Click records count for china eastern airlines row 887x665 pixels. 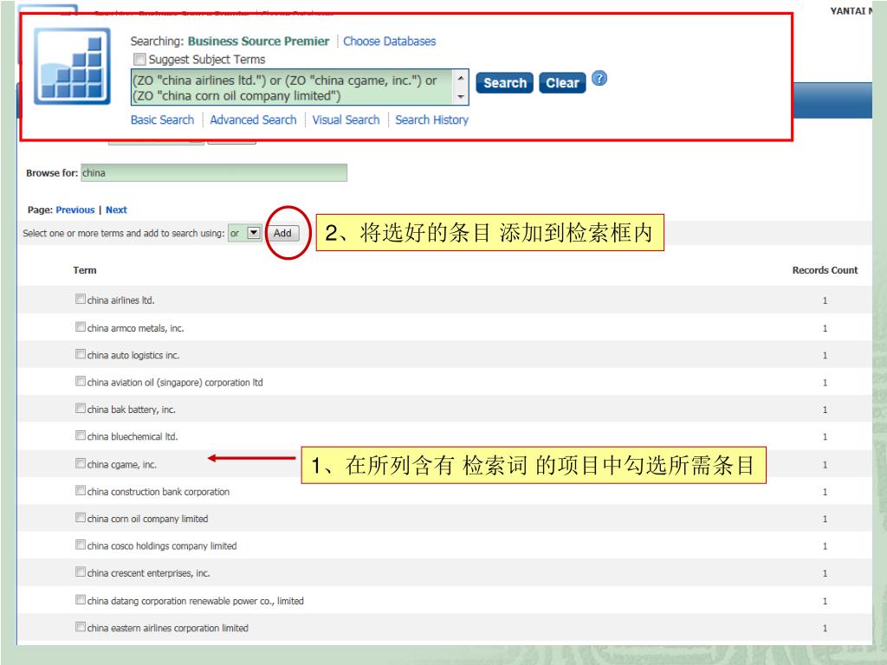pyautogui.click(x=825, y=628)
